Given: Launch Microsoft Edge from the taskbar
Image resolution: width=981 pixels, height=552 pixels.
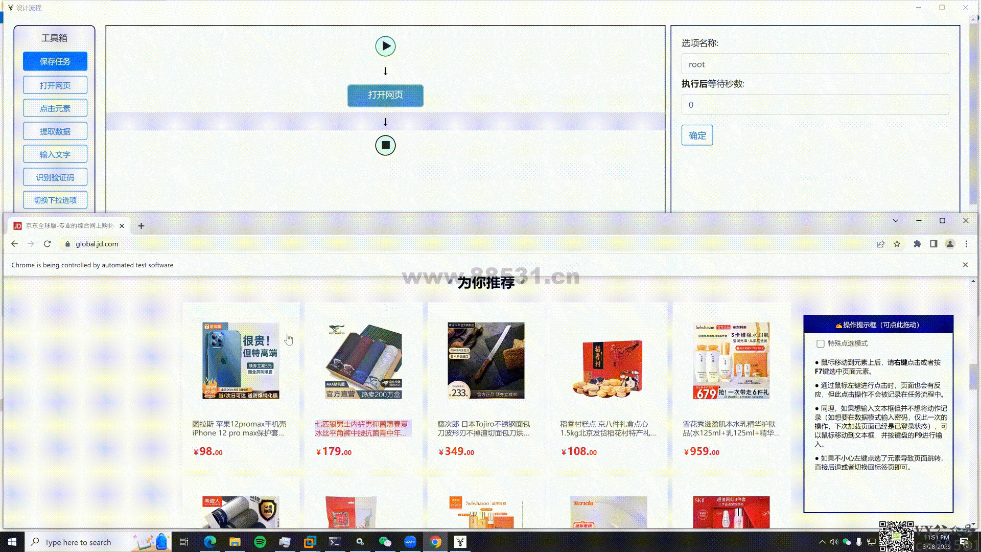Looking at the screenshot, I should pos(209,542).
